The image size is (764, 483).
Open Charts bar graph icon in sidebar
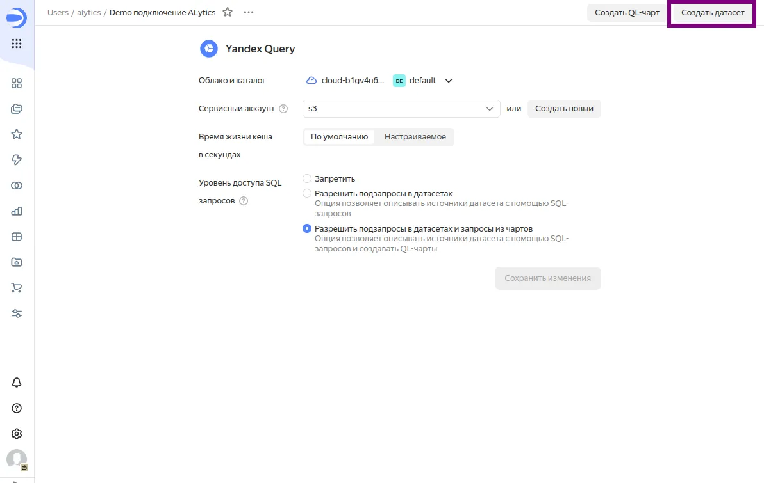pyautogui.click(x=17, y=211)
